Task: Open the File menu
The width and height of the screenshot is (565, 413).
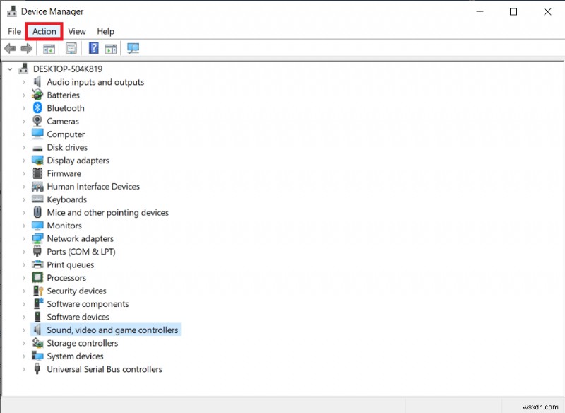Action: (x=13, y=31)
